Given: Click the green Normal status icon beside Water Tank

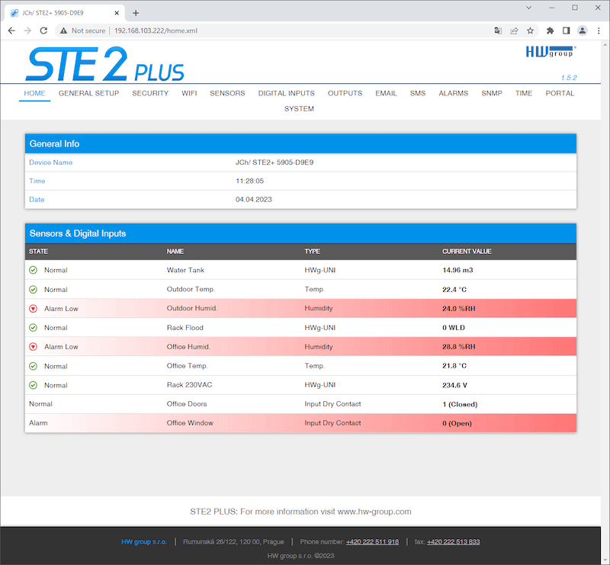Looking at the screenshot, I should click(31, 270).
